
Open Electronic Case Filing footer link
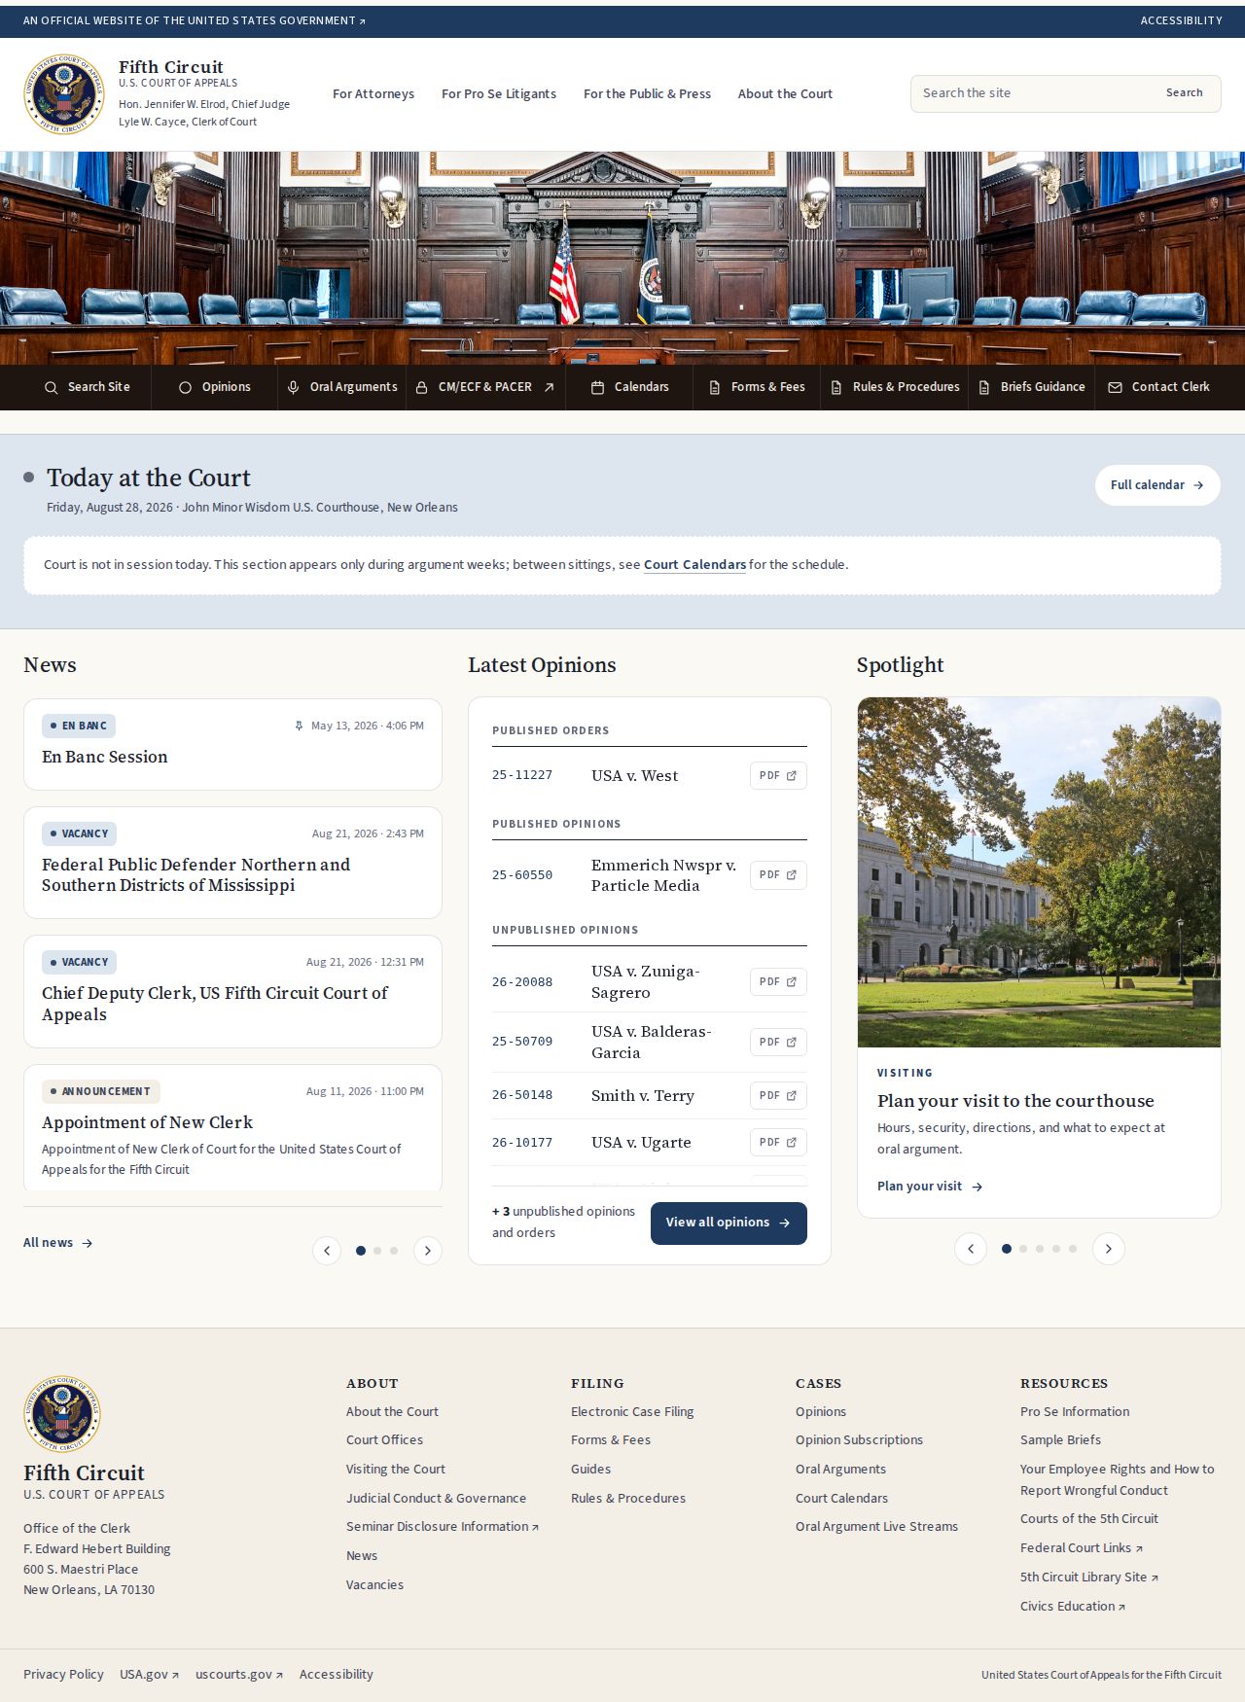(x=632, y=1411)
